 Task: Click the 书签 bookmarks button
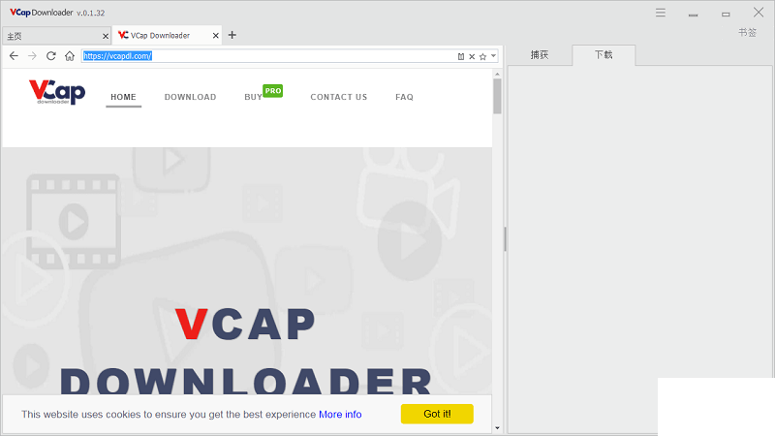748,33
